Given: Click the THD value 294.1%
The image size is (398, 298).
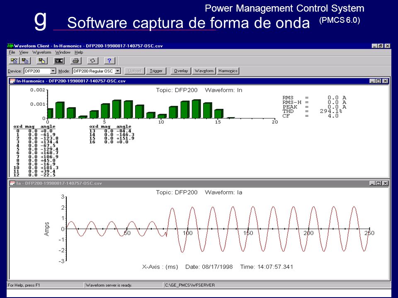Looking at the screenshot, I should [331, 111].
